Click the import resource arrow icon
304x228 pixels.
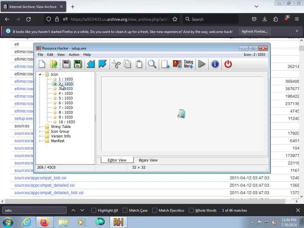coord(91,64)
